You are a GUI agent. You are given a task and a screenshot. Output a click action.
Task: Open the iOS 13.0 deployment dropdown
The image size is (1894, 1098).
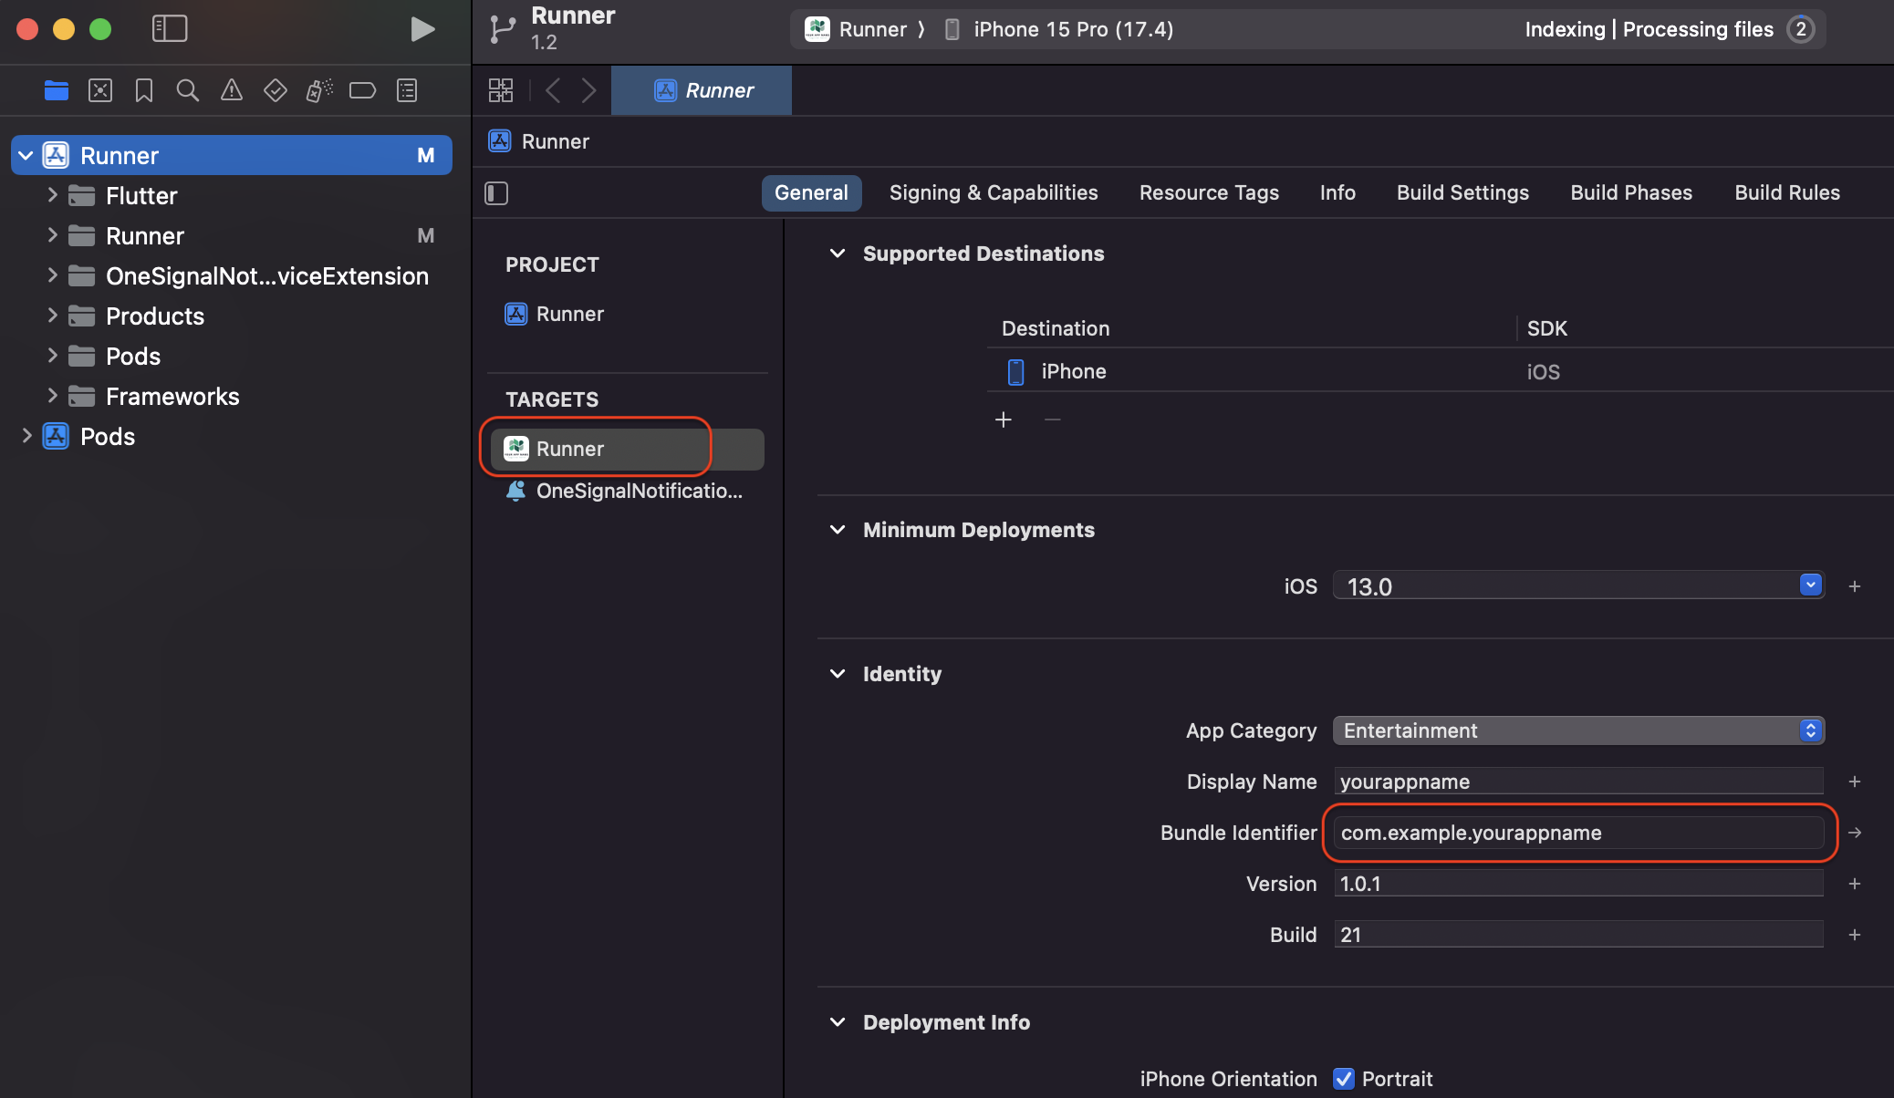(1811, 585)
